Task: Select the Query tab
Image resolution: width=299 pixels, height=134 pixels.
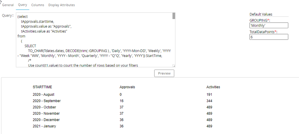Action: click(22, 5)
